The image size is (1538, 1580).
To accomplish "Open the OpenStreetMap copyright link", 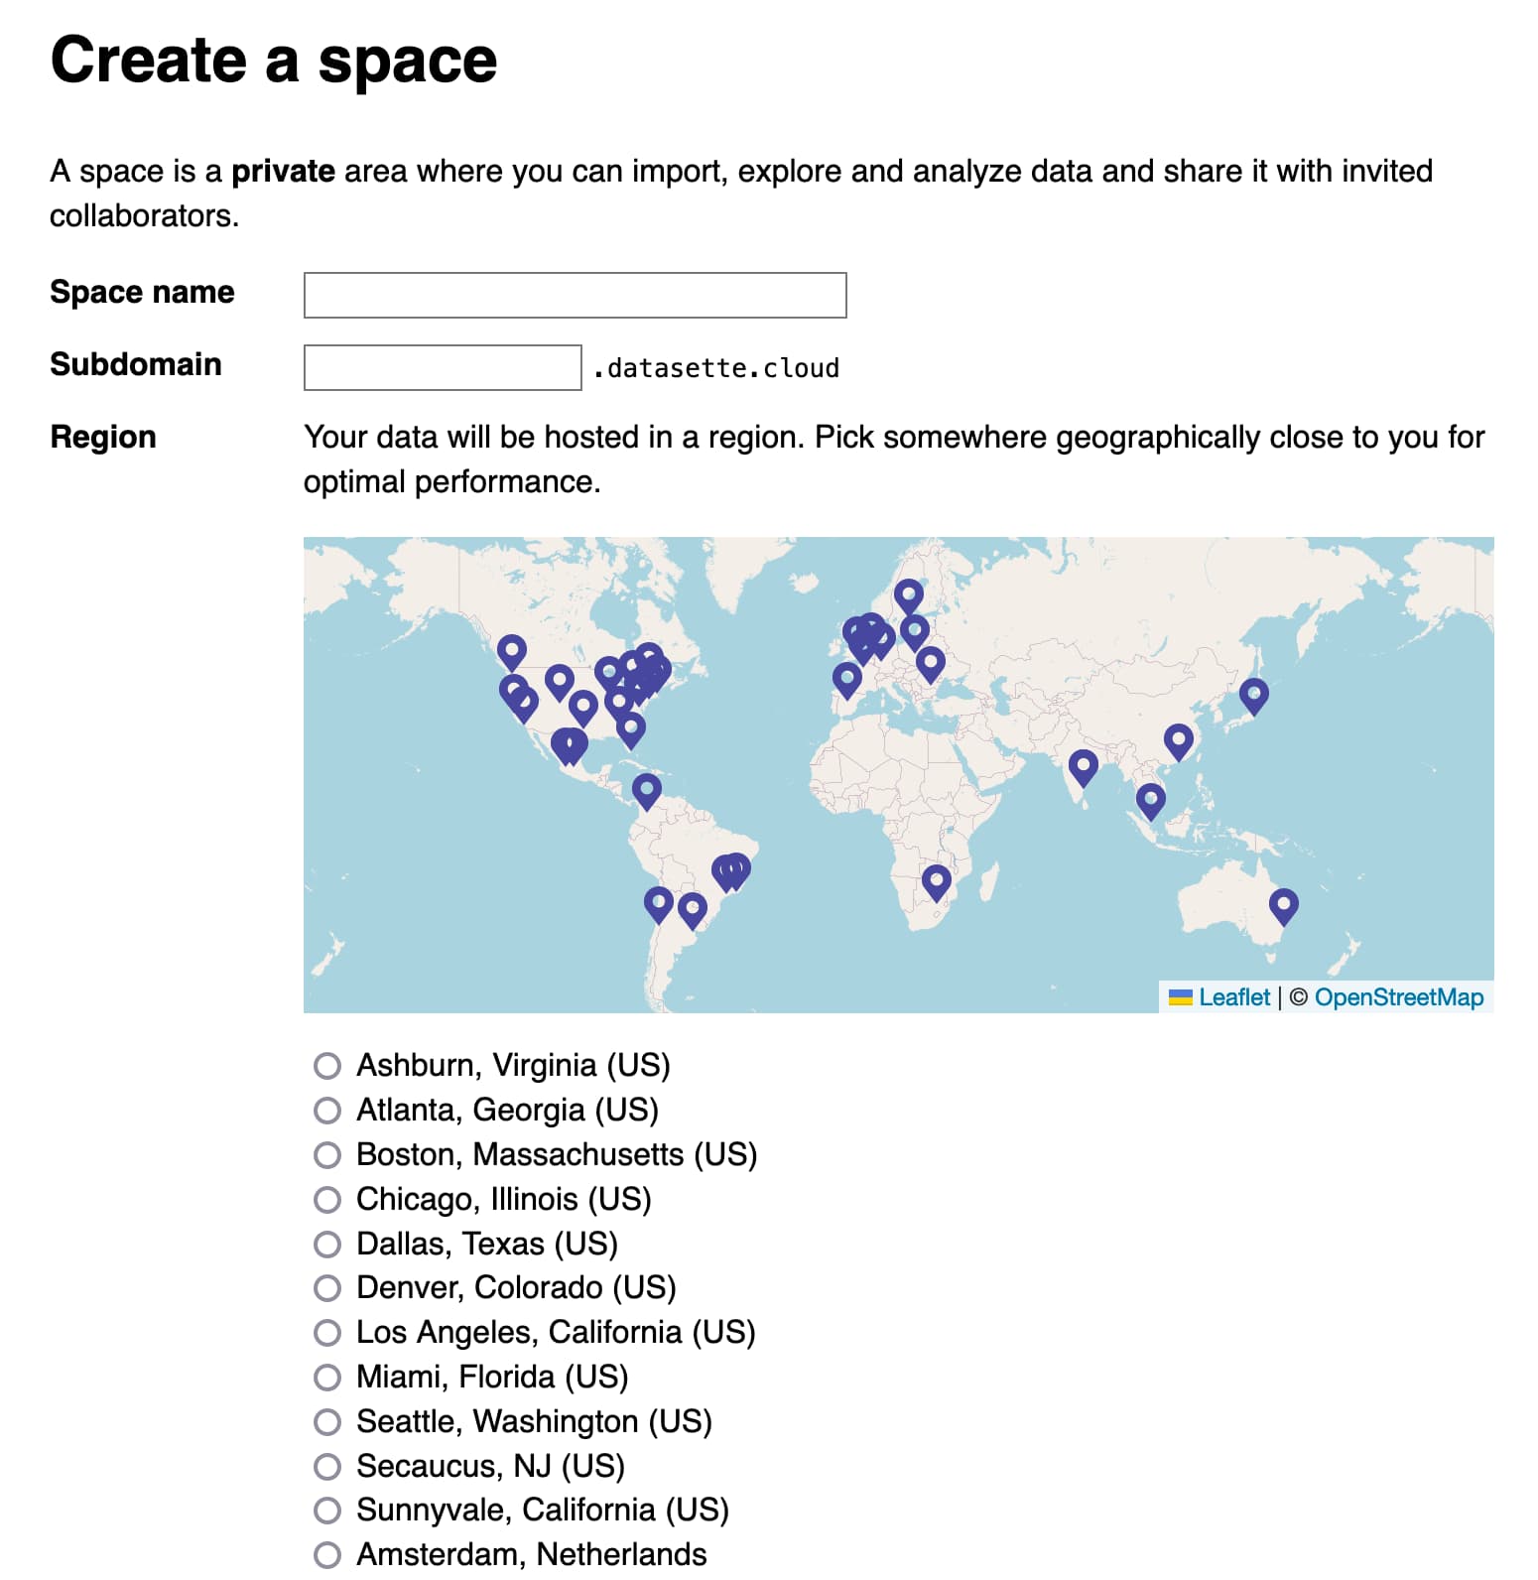I will pyautogui.click(x=1399, y=997).
